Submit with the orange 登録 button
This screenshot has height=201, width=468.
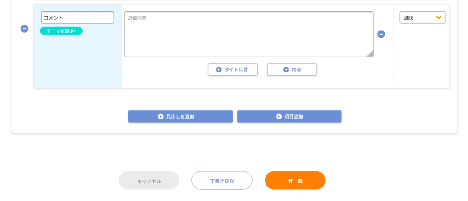pyautogui.click(x=295, y=180)
